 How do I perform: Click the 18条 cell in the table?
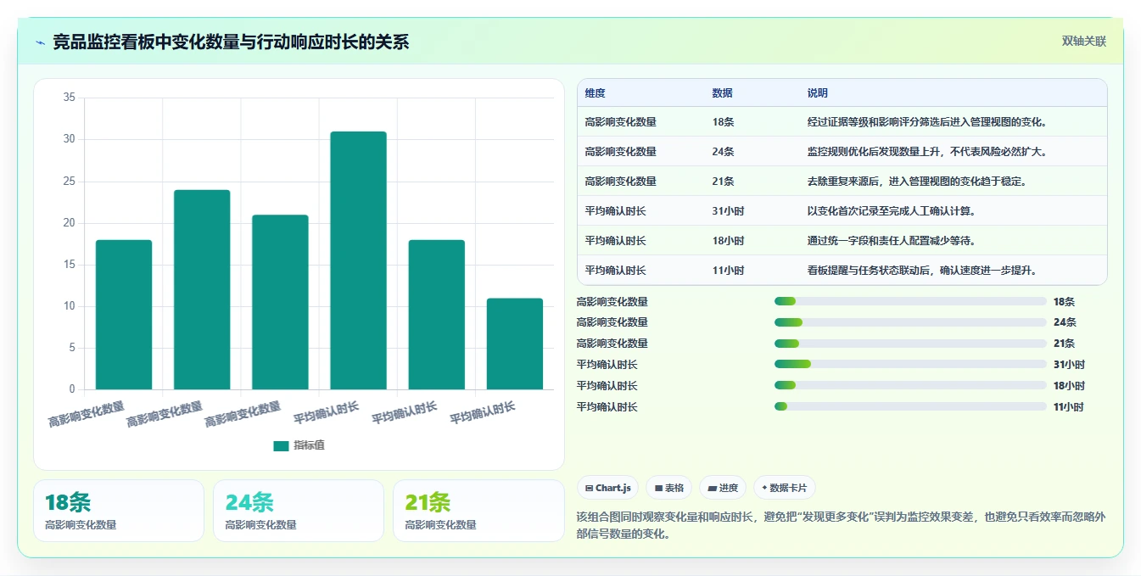click(723, 122)
